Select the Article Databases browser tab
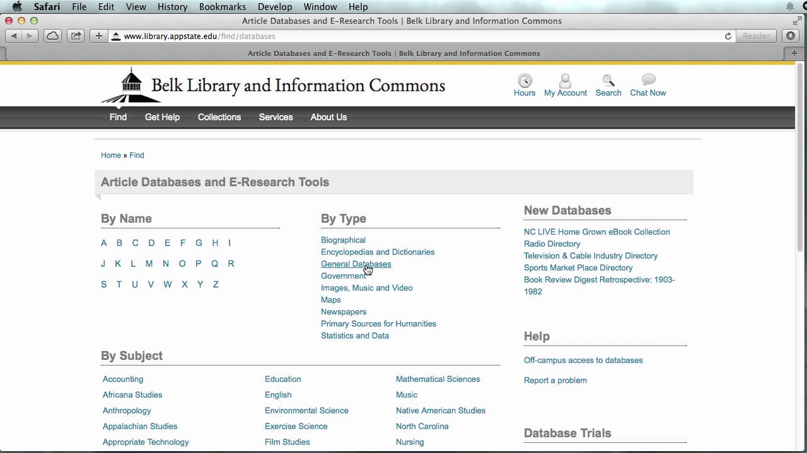This screenshot has height=453, width=807. click(394, 53)
